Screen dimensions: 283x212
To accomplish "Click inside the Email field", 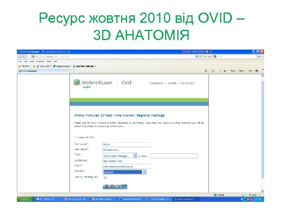I will (127, 166).
